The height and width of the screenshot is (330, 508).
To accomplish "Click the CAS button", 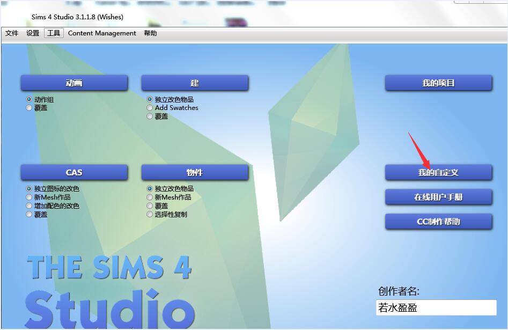I will 74,172.
